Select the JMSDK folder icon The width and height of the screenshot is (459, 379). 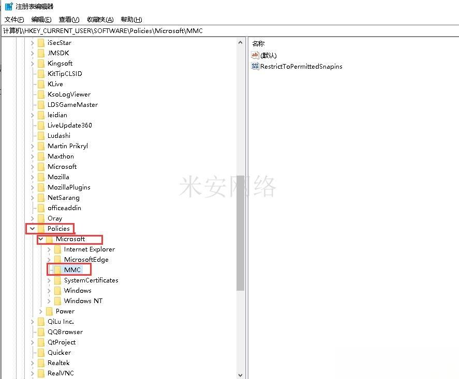[41, 53]
